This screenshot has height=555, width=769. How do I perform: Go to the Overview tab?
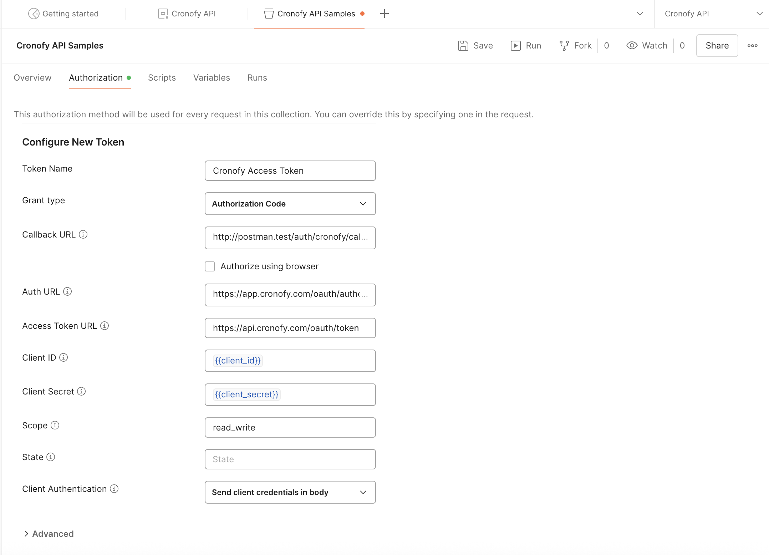(x=32, y=78)
